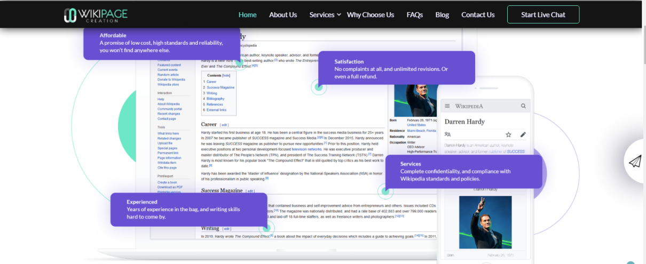
Task: Click 'Miami Beach, Florida' in infobox
Action: (422, 131)
